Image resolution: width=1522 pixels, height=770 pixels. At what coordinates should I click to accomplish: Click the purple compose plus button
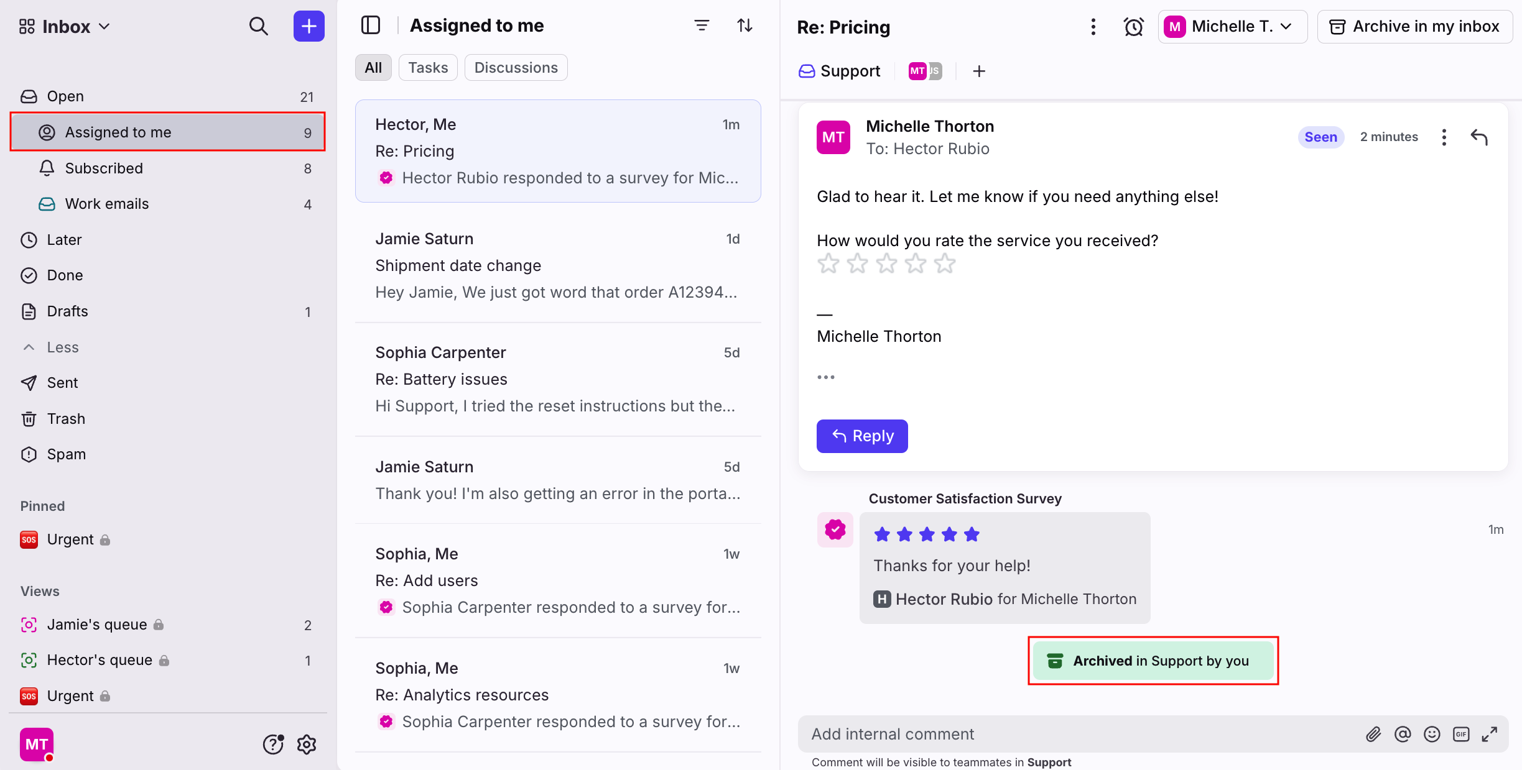tap(309, 26)
